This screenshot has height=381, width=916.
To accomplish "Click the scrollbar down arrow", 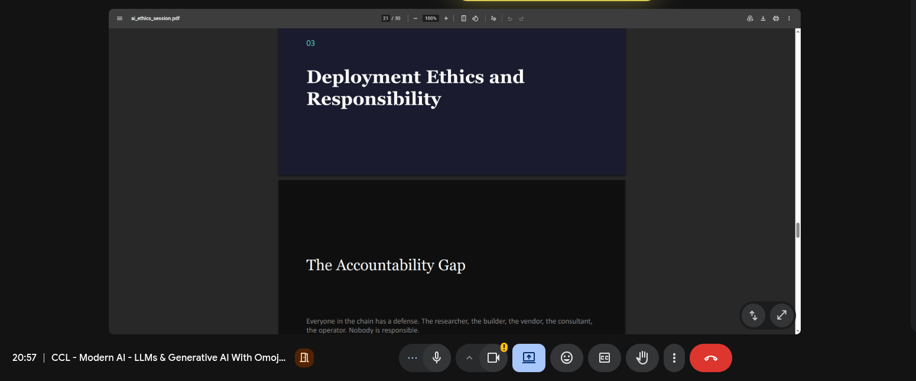I will pyautogui.click(x=798, y=331).
